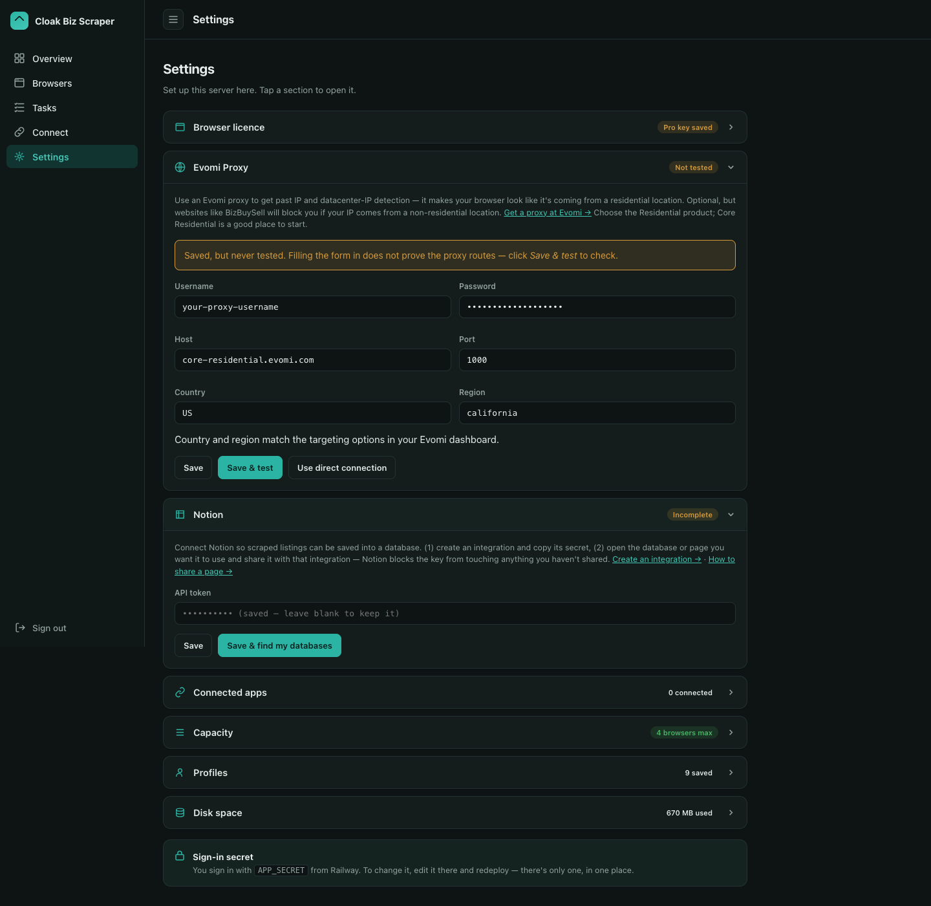This screenshot has width=931, height=906.
Task: Click the Notion table icon
Action: [x=180, y=515]
